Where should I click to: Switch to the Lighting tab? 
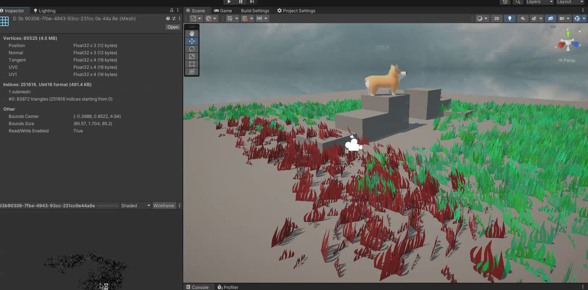45,11
